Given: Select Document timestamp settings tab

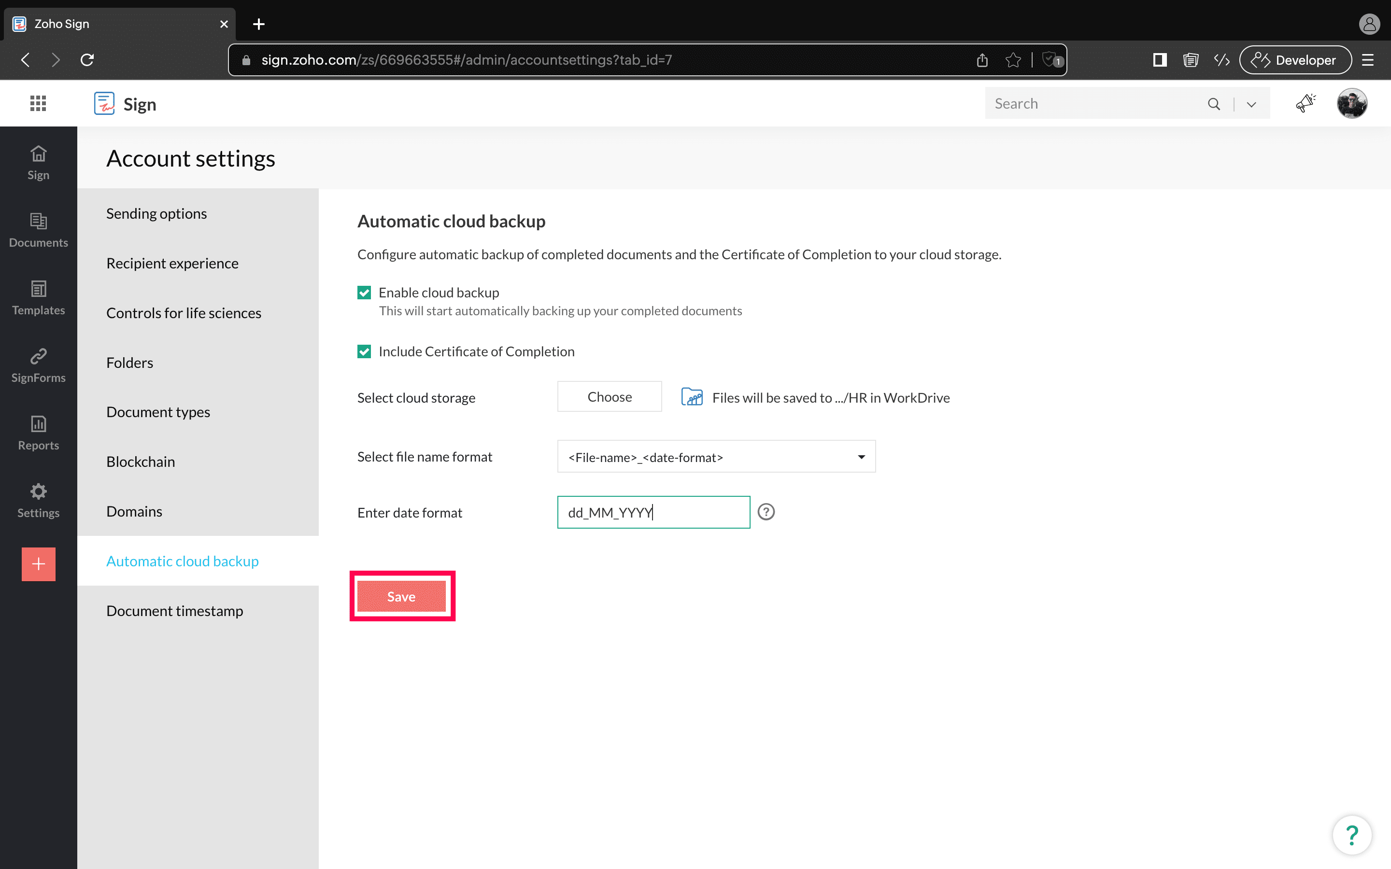Looking at the screenshot, I should 175,610.
